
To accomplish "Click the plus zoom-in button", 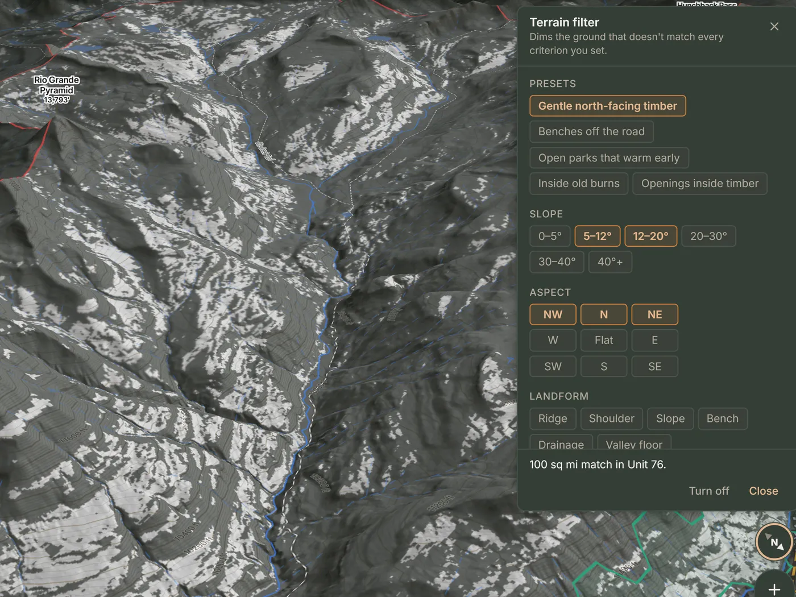I will click(x=774, y=588).
